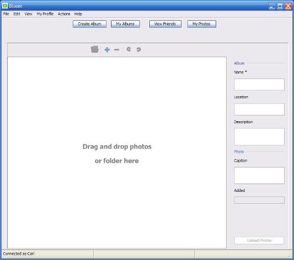Viewport: 294px width, 260px height.
Task: Click the Bloom app icon in title bar
Action: point(5,6)
